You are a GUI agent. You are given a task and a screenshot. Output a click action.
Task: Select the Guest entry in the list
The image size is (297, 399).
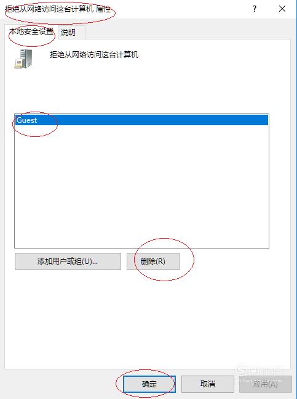click(141, 120)
